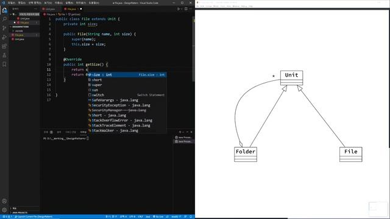Choose 'switch' statement suggestion
The width and height of the screenshot is (390, 219).
point(127,95)
